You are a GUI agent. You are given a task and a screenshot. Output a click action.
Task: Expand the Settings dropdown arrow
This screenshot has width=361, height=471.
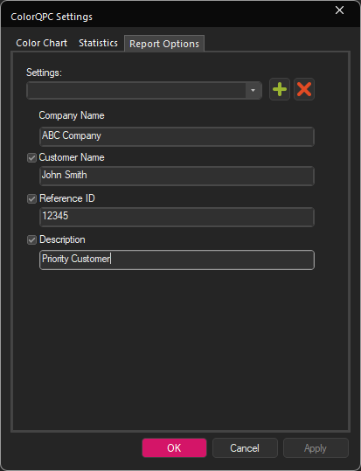(253, 90)
